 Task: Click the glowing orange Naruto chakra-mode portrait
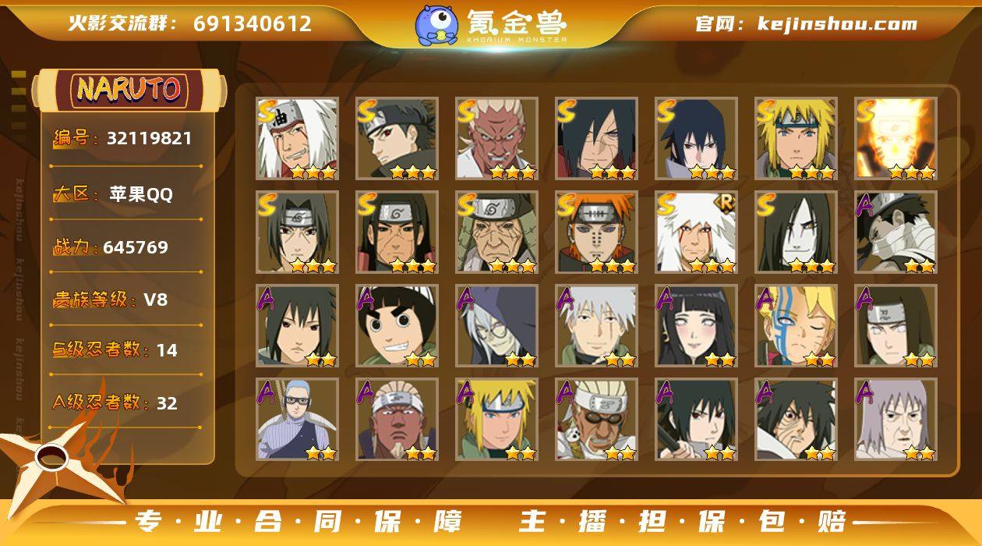point(895,138)
